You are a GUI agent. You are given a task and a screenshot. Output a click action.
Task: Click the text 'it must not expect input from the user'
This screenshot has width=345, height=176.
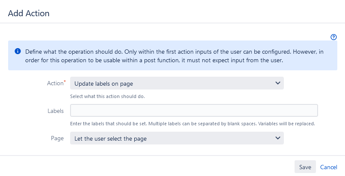(232, 61)
